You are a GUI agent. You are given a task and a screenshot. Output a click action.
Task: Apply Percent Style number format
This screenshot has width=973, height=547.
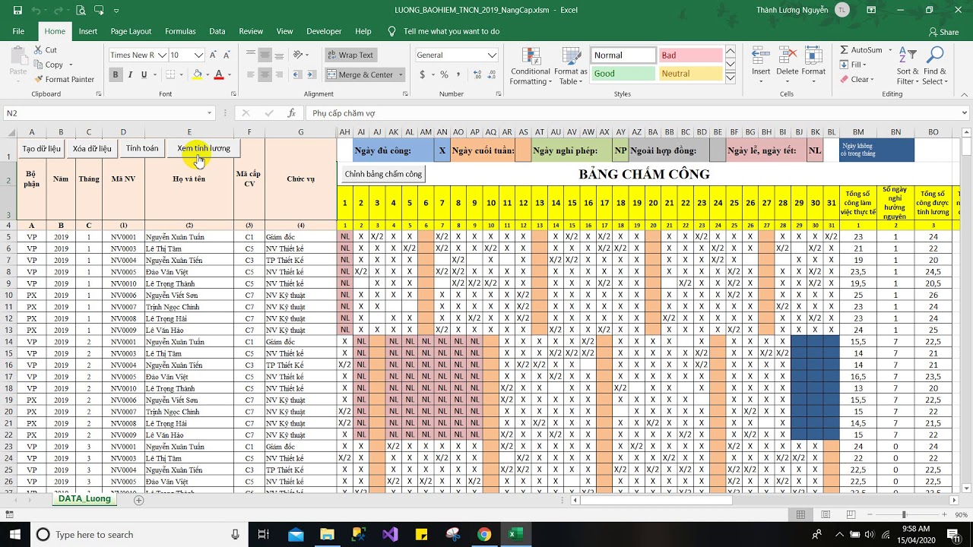coord(445,74)
